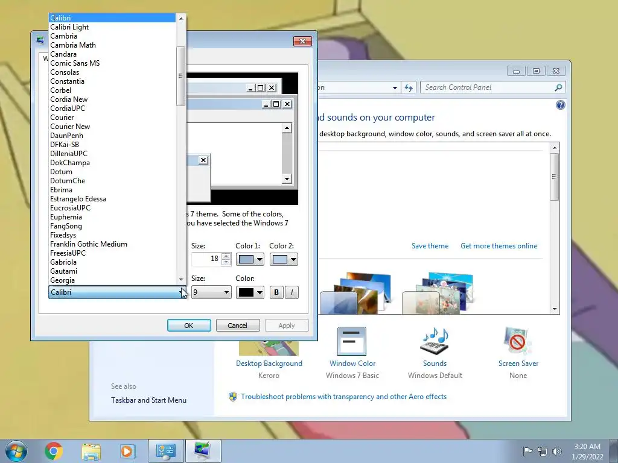Increase item size with up spinner

[226, 256]
